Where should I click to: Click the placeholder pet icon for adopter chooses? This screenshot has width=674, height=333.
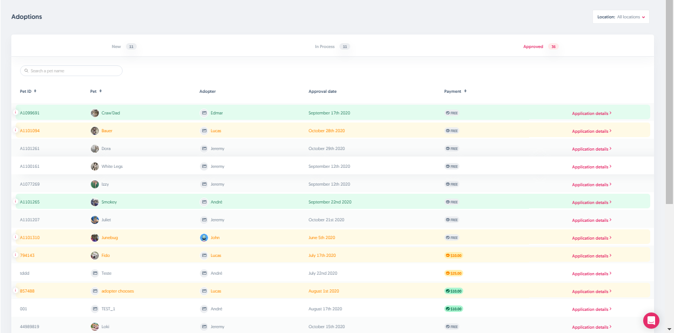95,291
